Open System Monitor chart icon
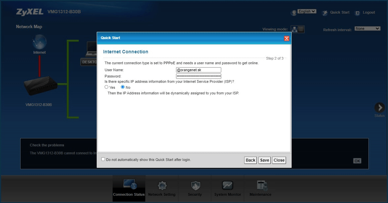388x203 pixels. (x=228, y=185)
